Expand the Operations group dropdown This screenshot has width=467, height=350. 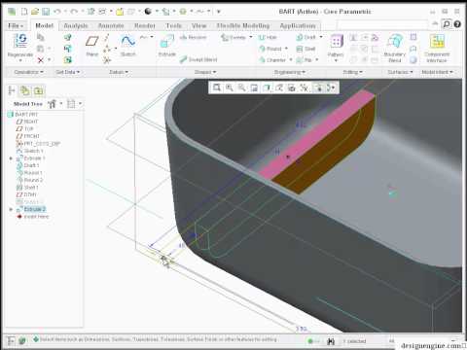(28, 72)
